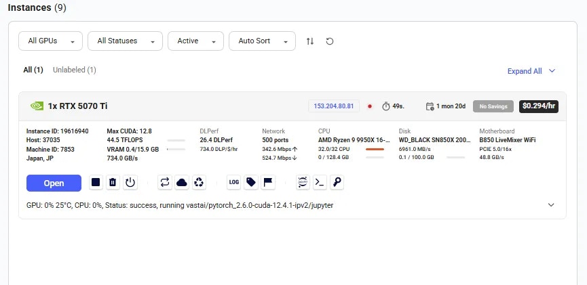This screenshot has height=285, width=587.
Task: Click Machine ID: 7853 text
Action: point(50,150)
